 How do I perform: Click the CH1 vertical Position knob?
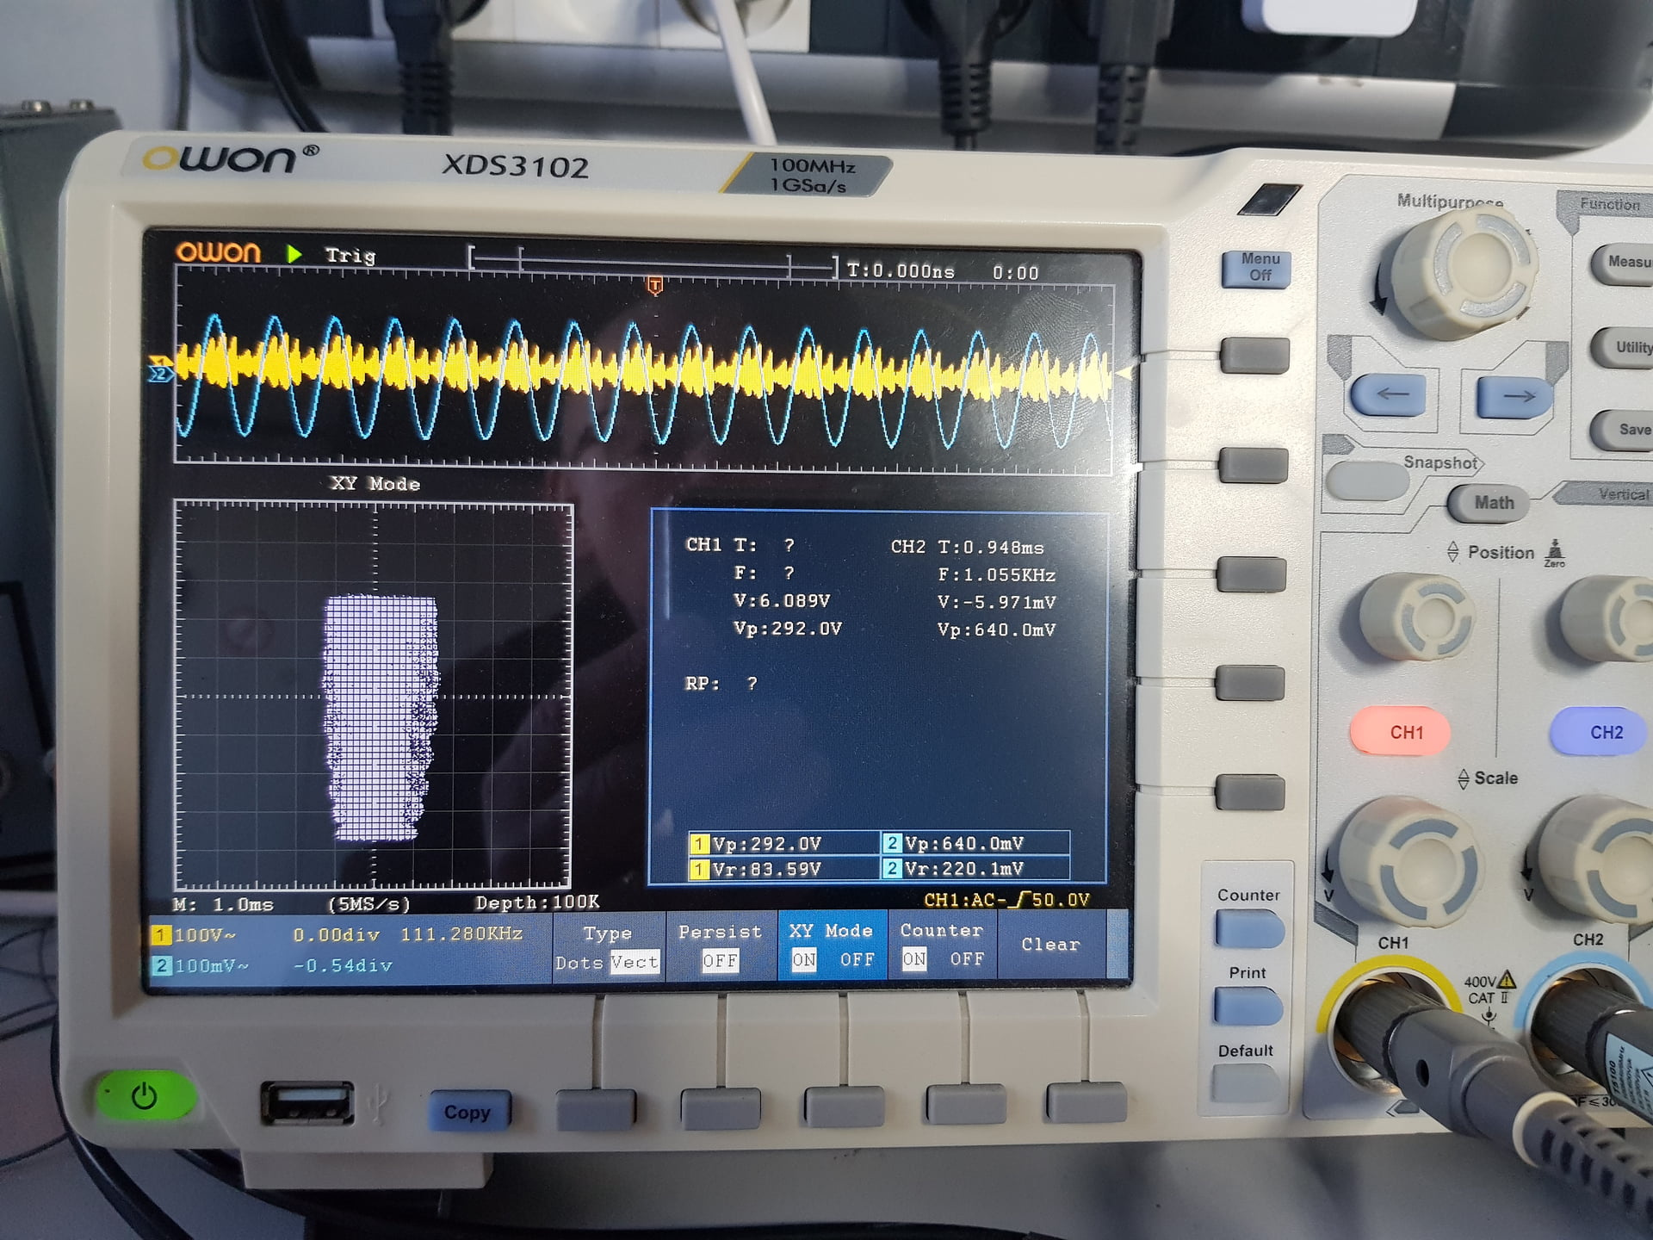1416,616
